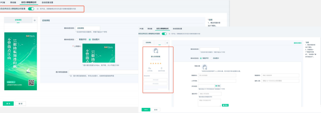The width and height of the screenshot is (321, 113).
Task: Click the plus icon above the customer service preview card
Action: pos(167,43)
